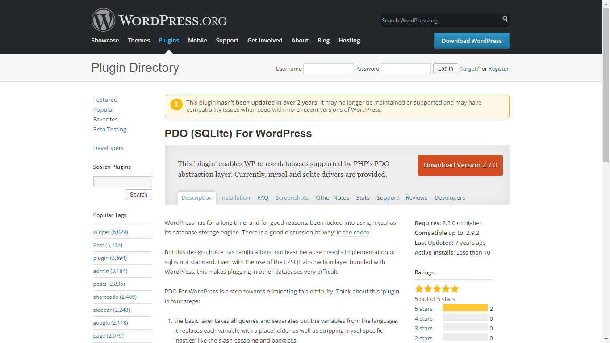This screenshot has height=343, width=610.
Task: Open the sidebar tag link
Action: pos(112,310)
